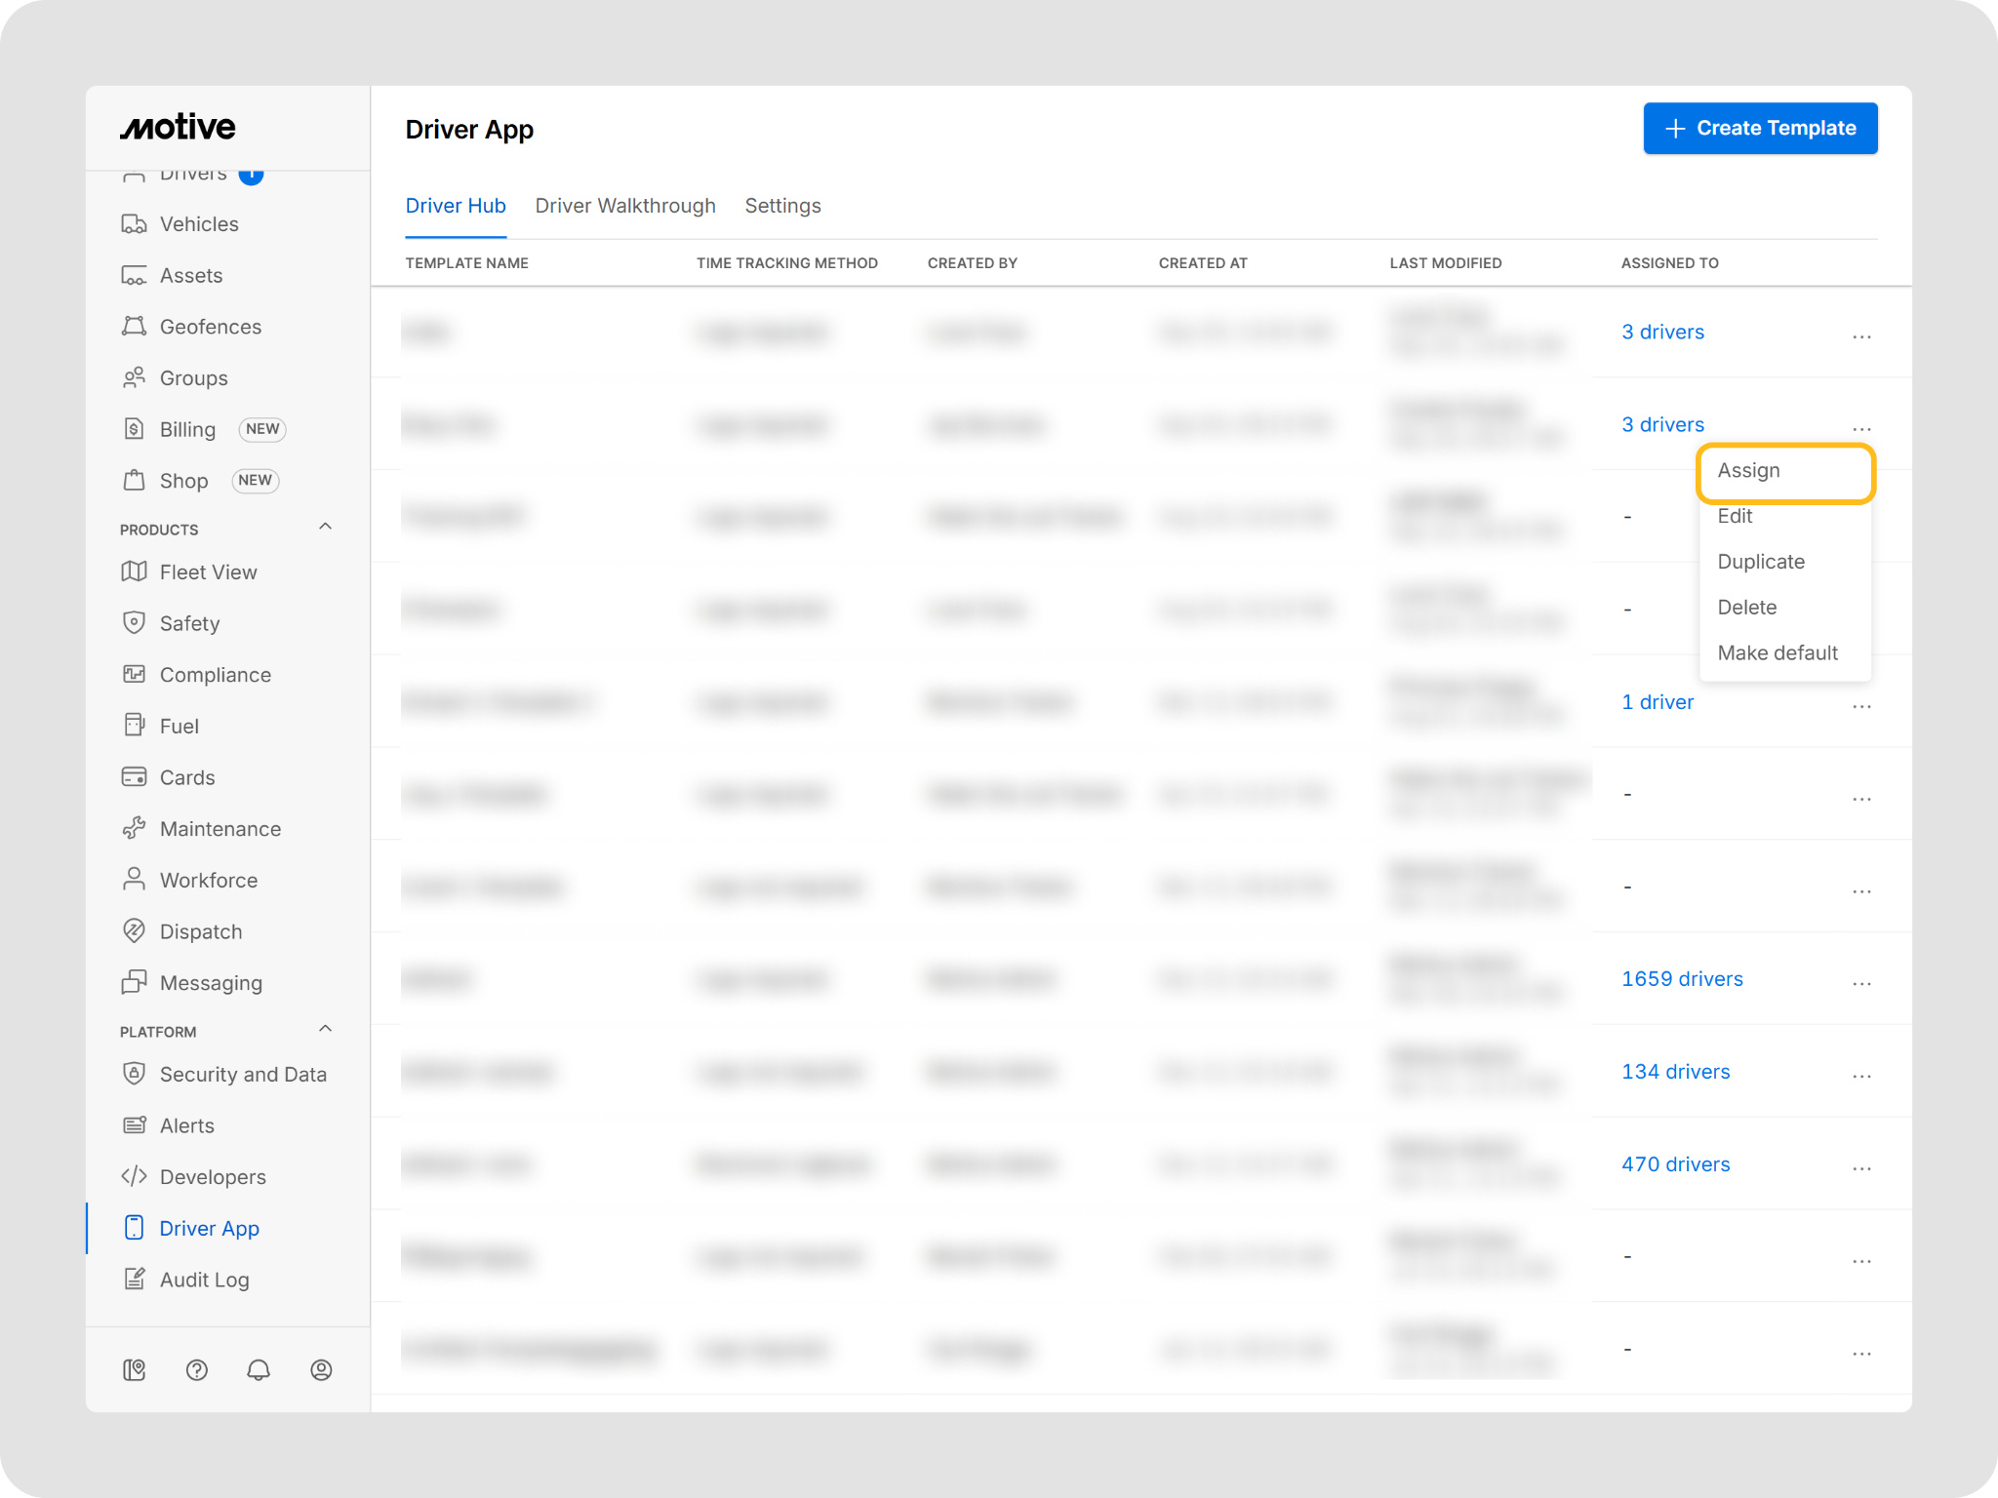1998x1498 pixels.
Task: Click the notifications bell icon
Action: point(259,1370)
